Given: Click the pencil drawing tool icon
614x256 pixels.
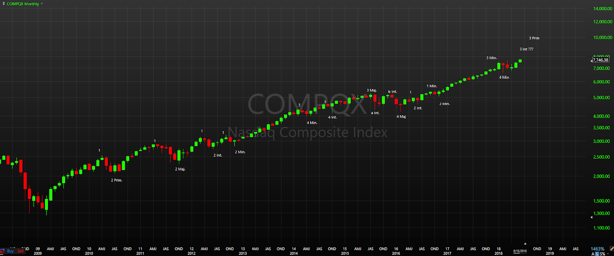Looking at the screenshot, I should click(x=612, y=249).
